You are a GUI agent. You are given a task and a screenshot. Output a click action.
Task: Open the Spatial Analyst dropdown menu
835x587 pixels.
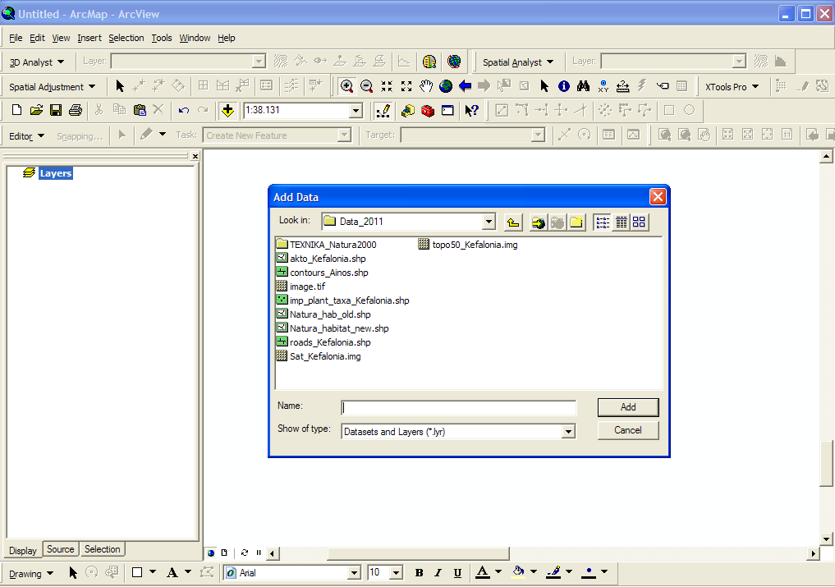click(x=517, y=62)
